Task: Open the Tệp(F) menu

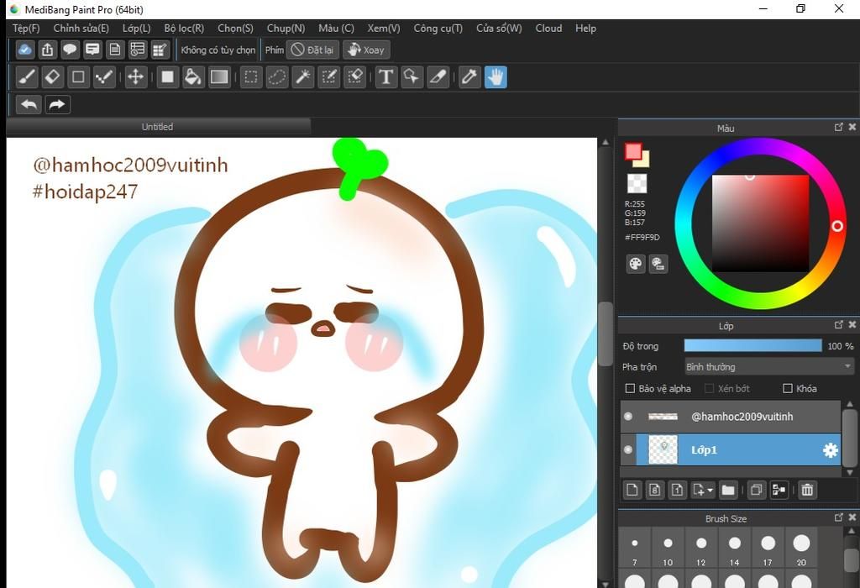Action: coord(26,29)
